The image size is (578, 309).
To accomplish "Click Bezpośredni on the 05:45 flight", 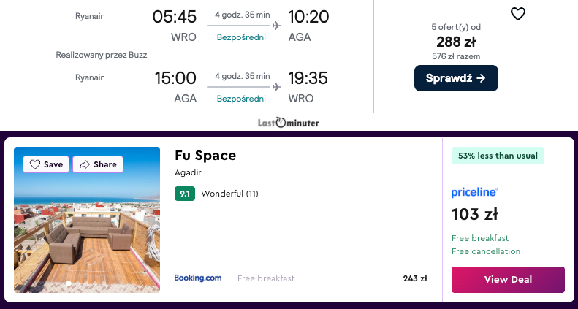I will click(x=240, y=38).
